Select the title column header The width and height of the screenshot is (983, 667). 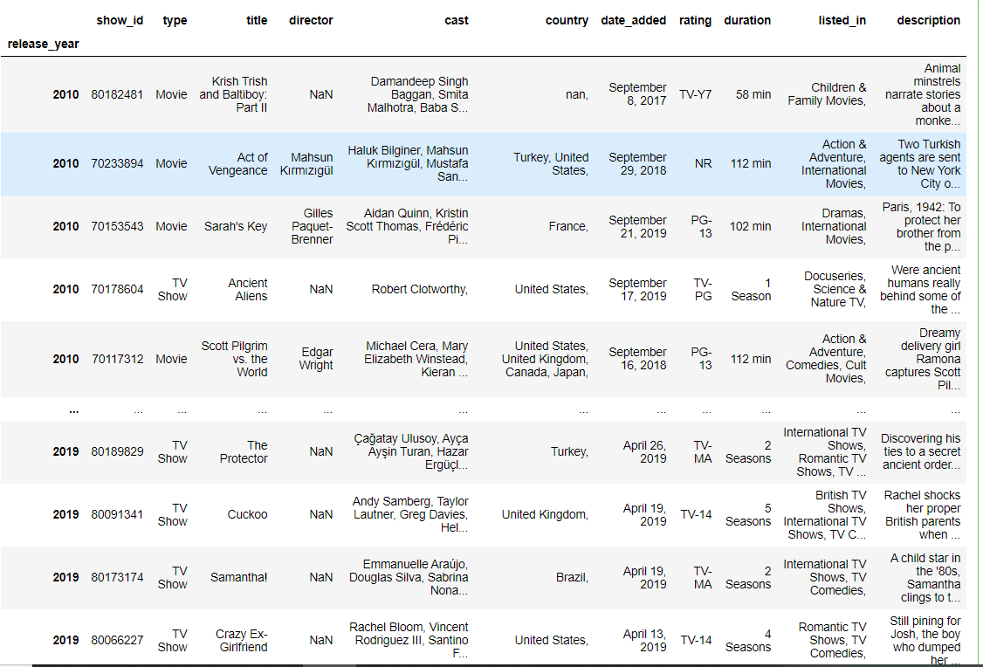[257, 20]
